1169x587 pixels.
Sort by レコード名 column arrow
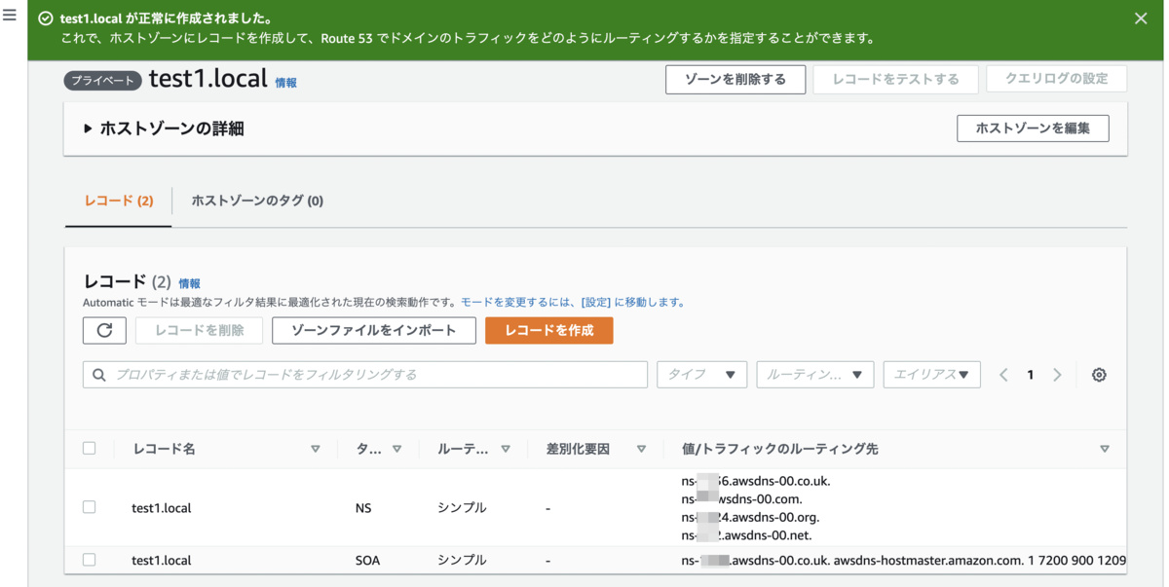(315, 449)
